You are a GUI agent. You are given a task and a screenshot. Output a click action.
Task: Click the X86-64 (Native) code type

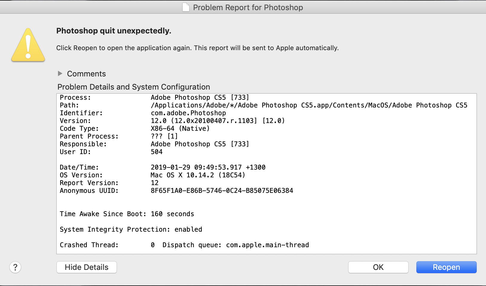(180, 129)
